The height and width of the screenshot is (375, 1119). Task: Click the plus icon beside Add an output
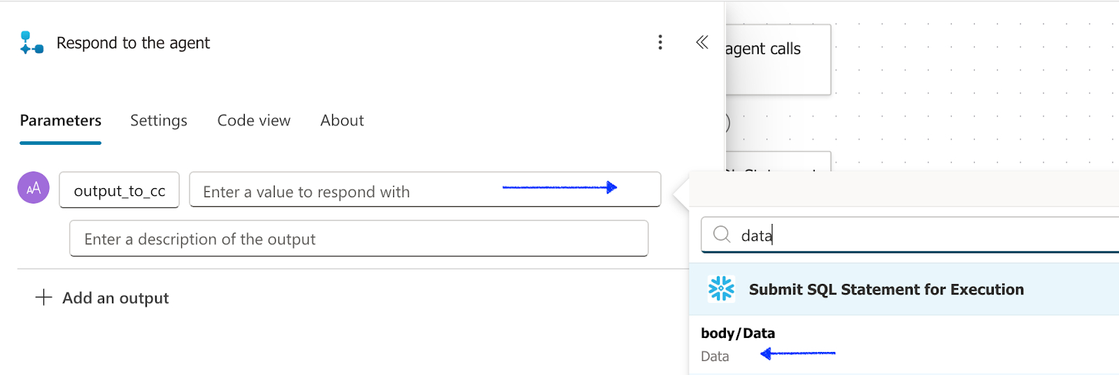point(43,297)
